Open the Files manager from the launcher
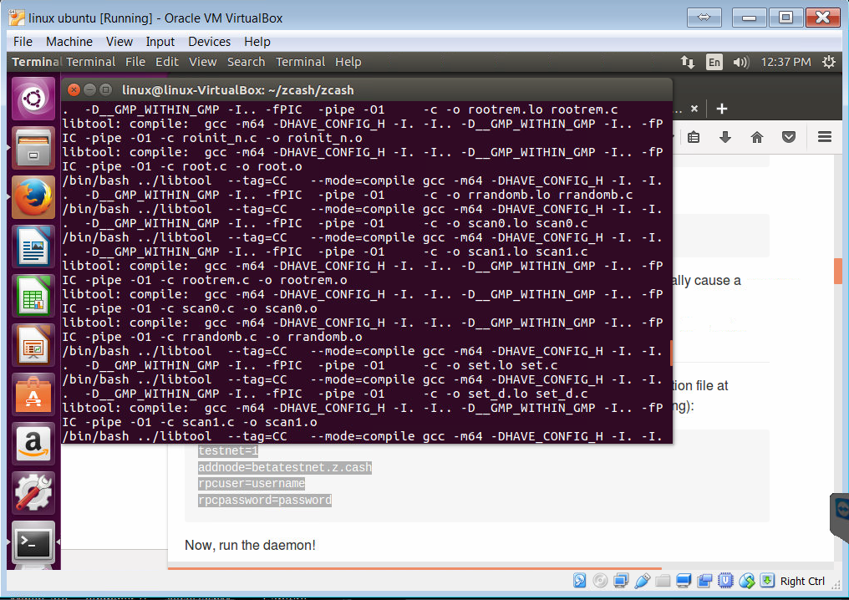Image resolution: width=849 pixels, height=600 pixels. tap(33, 148)
